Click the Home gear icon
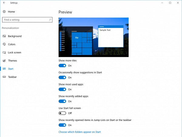The height and width of the screenshot is (137, 182). (4, 12)
